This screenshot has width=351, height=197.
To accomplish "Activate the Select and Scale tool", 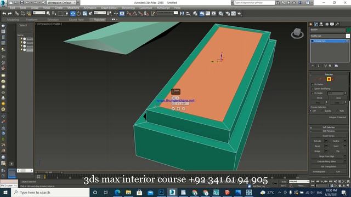I will point(84,14).
